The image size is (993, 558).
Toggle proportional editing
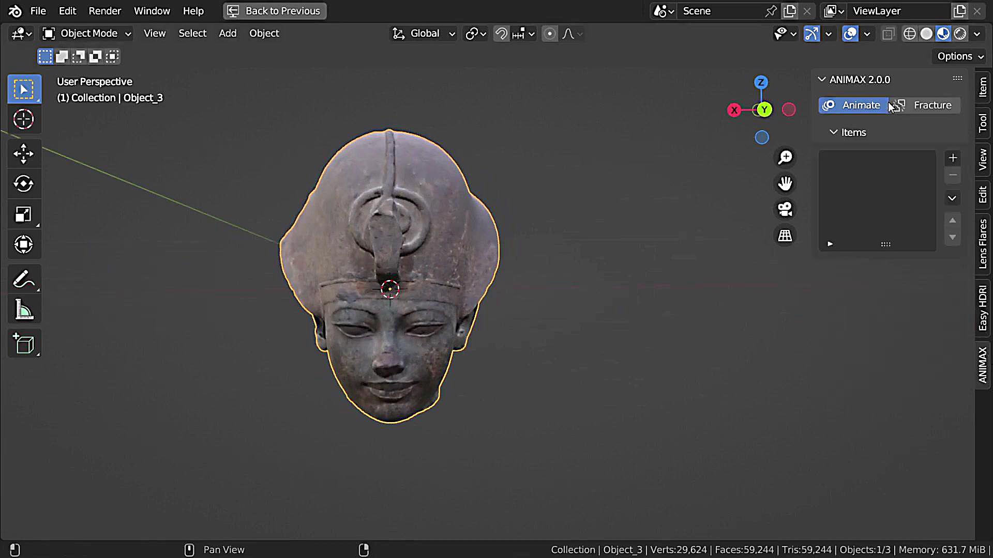pos(550,34)
